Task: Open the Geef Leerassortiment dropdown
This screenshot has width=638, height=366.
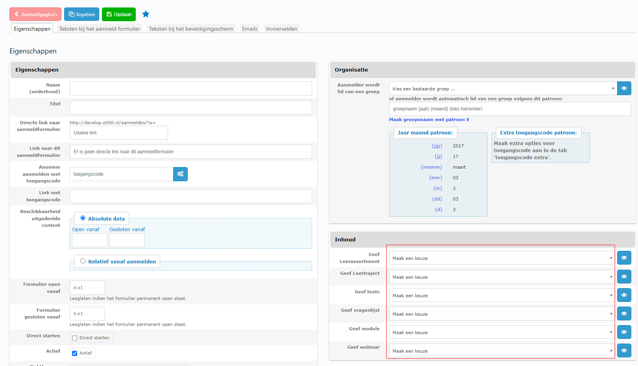Action: point(501,258)
